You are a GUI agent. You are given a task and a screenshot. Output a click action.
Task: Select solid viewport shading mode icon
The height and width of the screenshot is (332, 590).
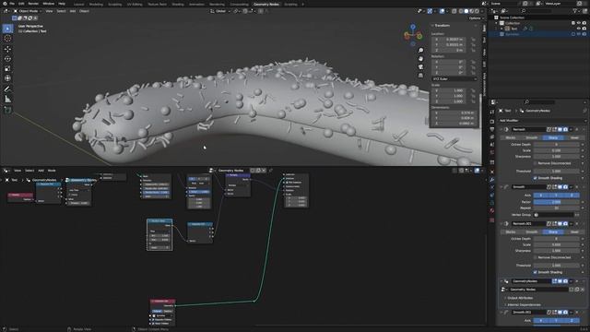click(x=466, y=11)
